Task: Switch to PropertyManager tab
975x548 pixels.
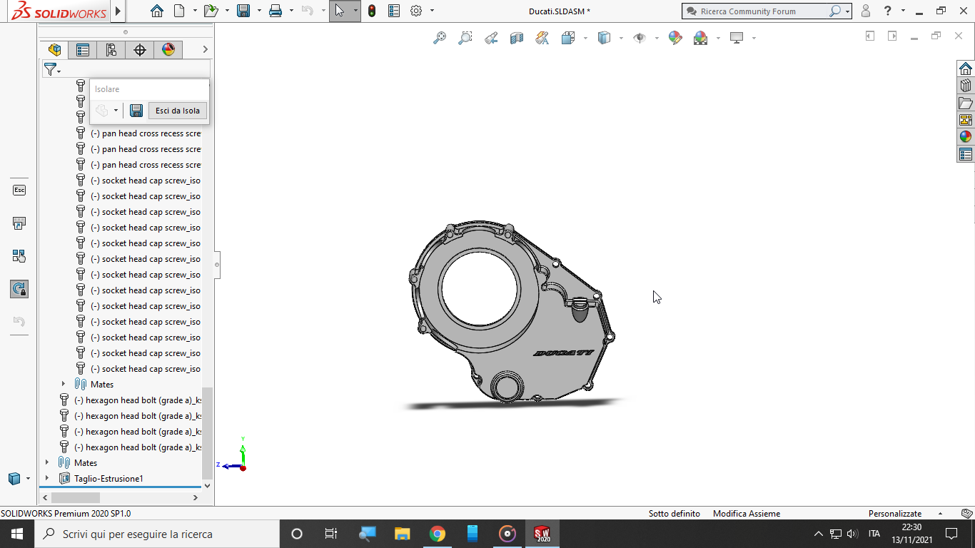Action: click(x=83, y=49)
